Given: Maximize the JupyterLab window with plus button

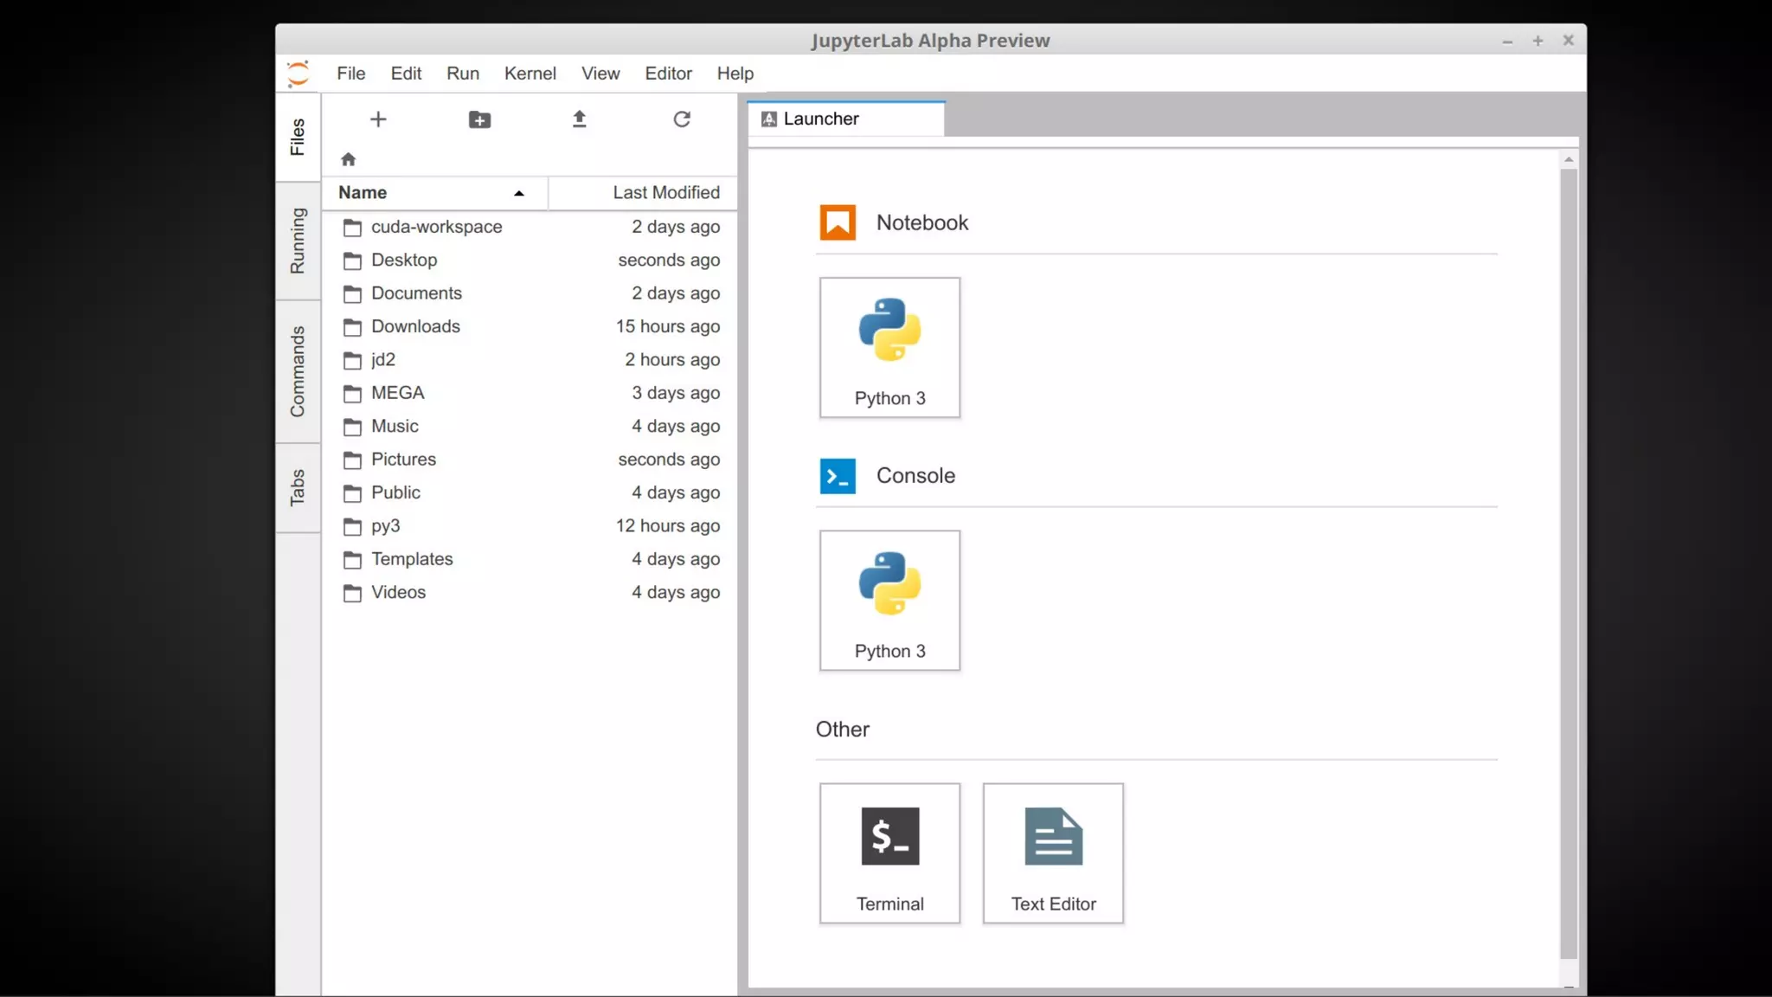Looking at the screenshot, I should [x=1538, y=41].
